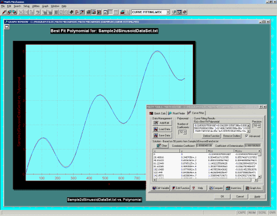Click the Apply button
The height and width of the screenshot is (216, 277).
coord(258,197)
